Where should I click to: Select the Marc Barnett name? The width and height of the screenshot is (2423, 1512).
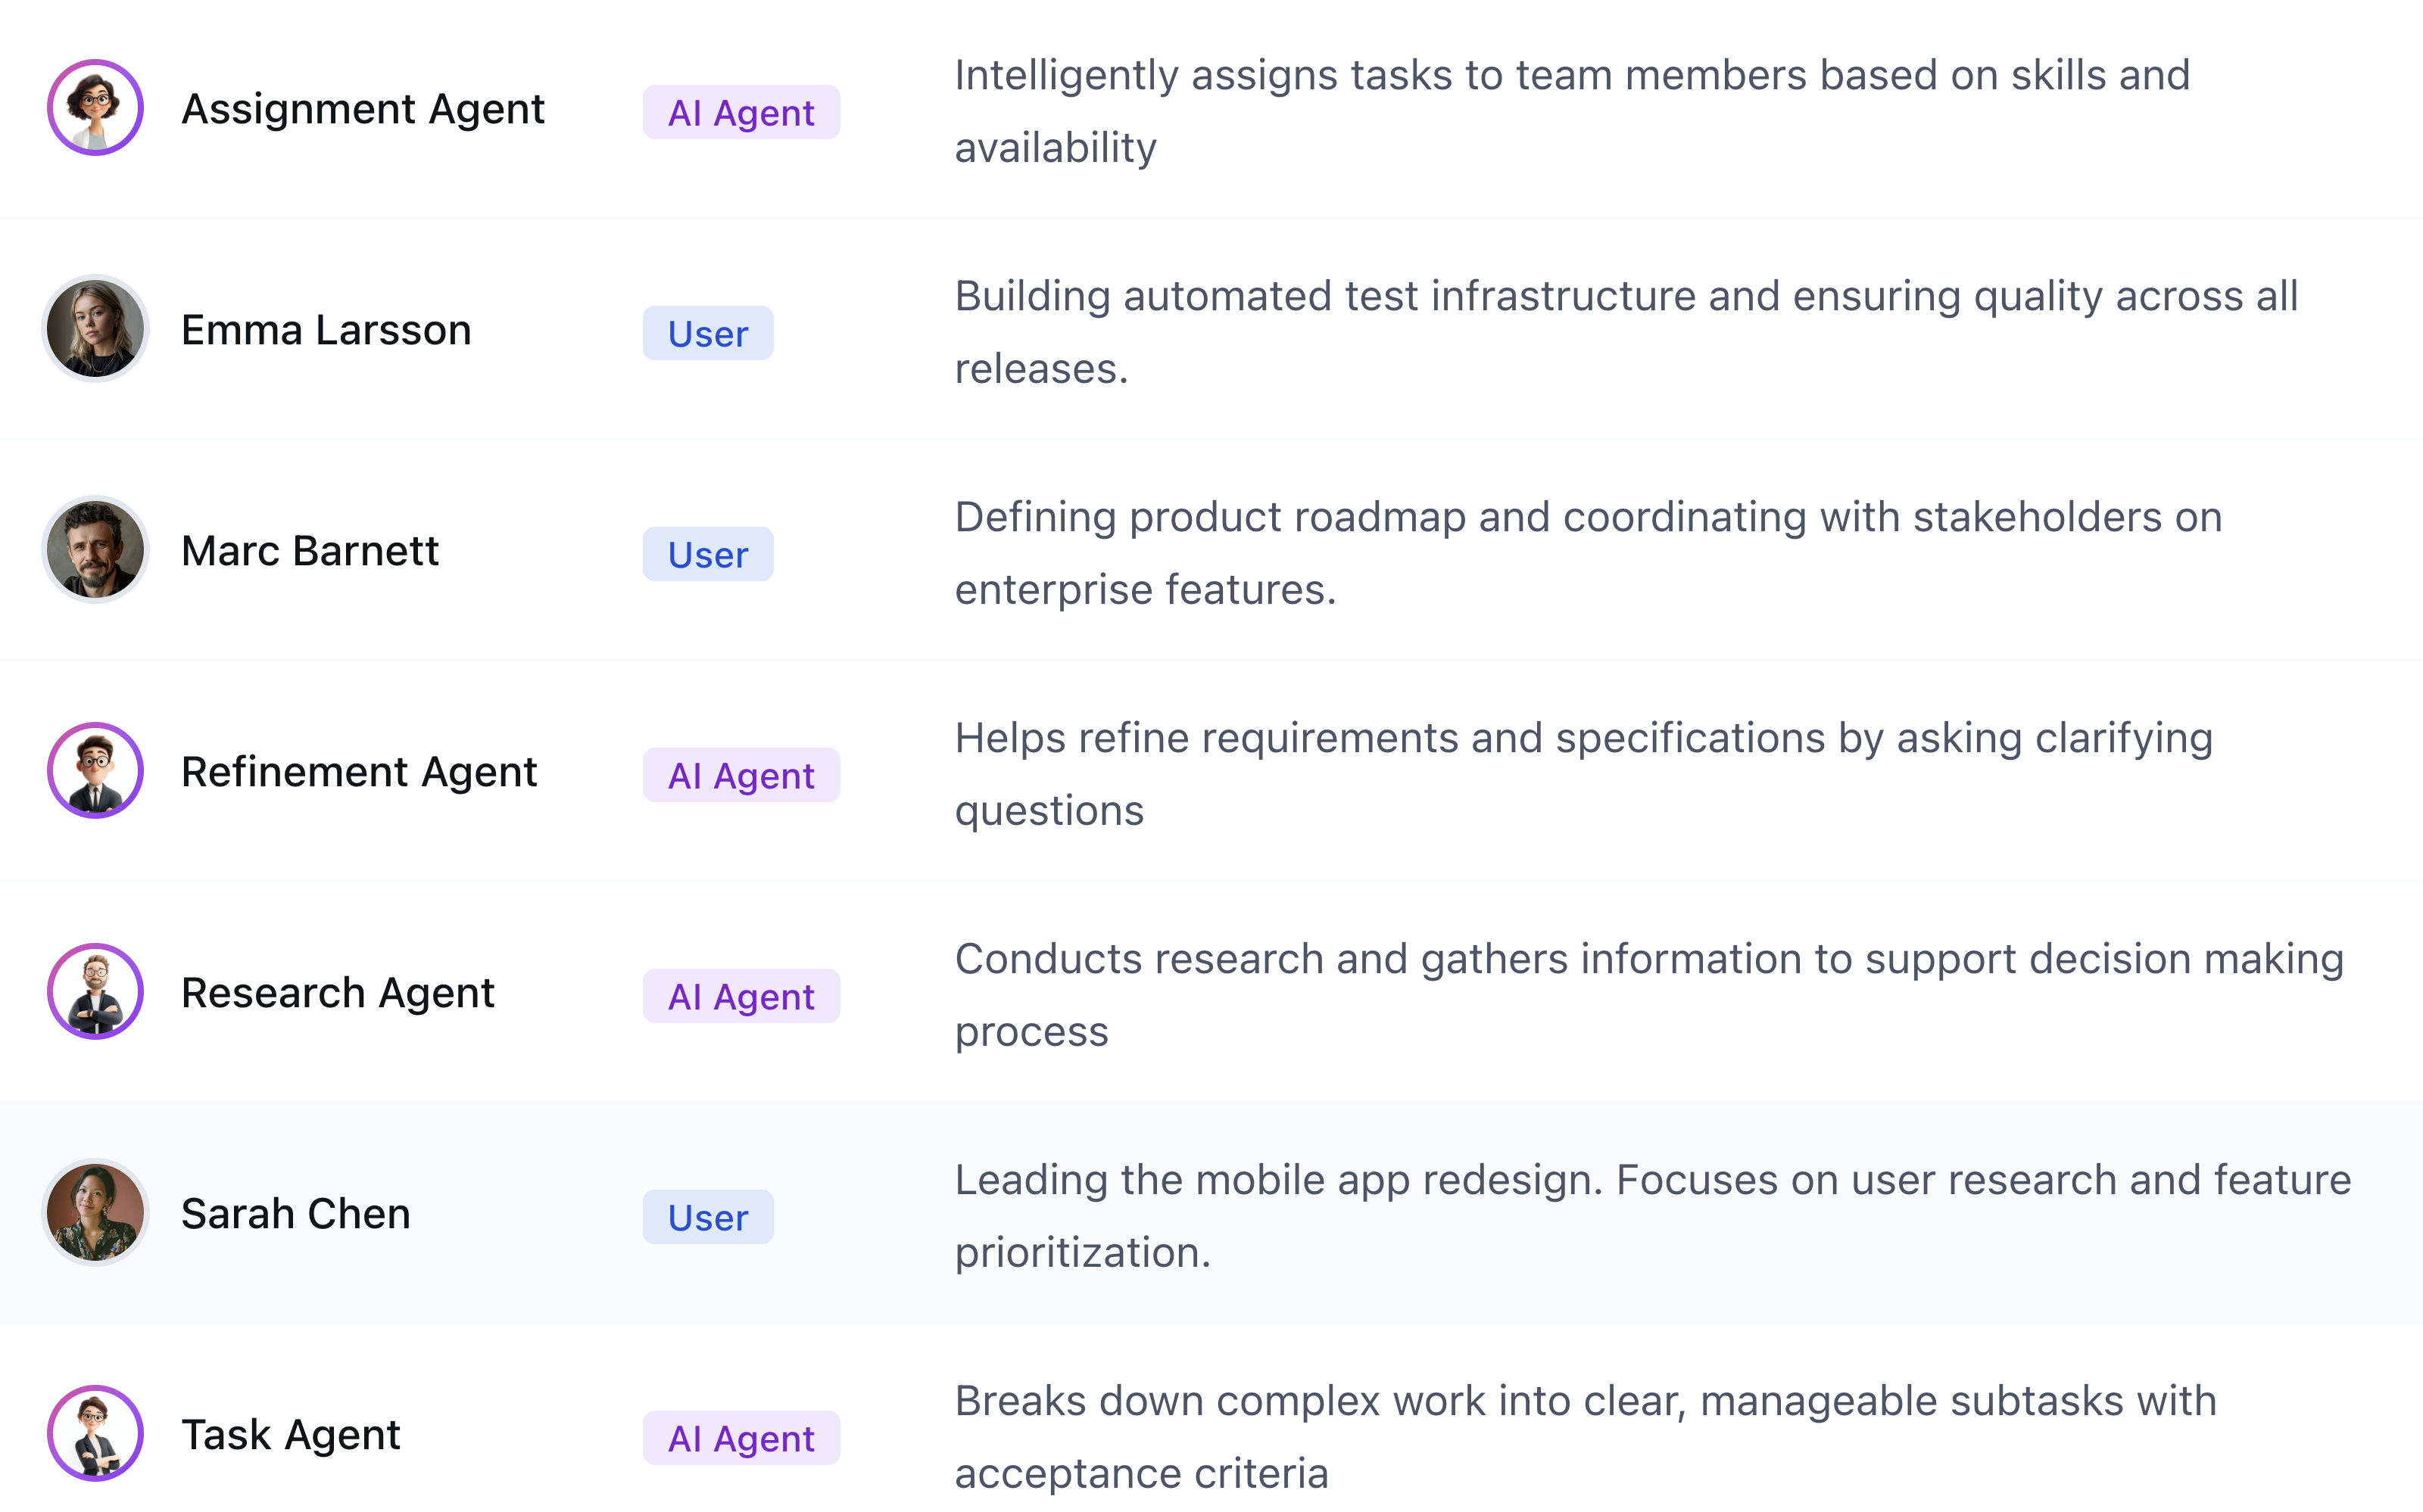pos(309,551)
